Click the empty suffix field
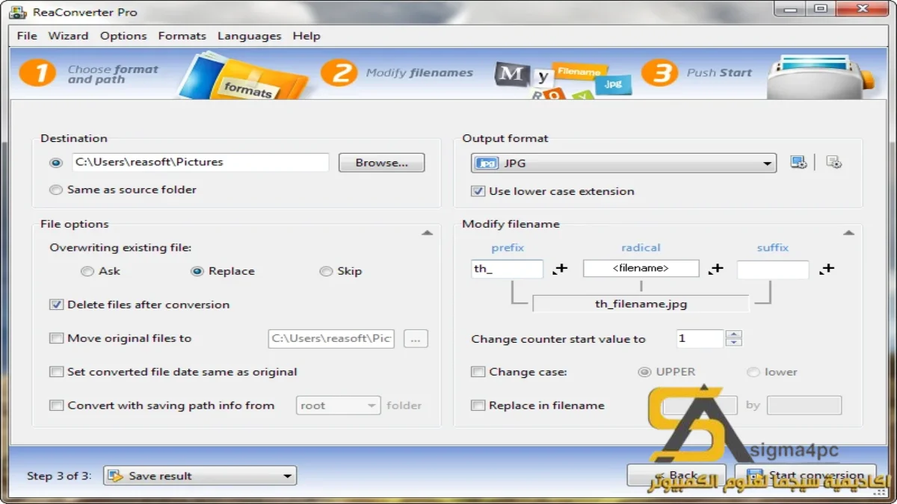This screenshot has width=897, height=504. 773,270
